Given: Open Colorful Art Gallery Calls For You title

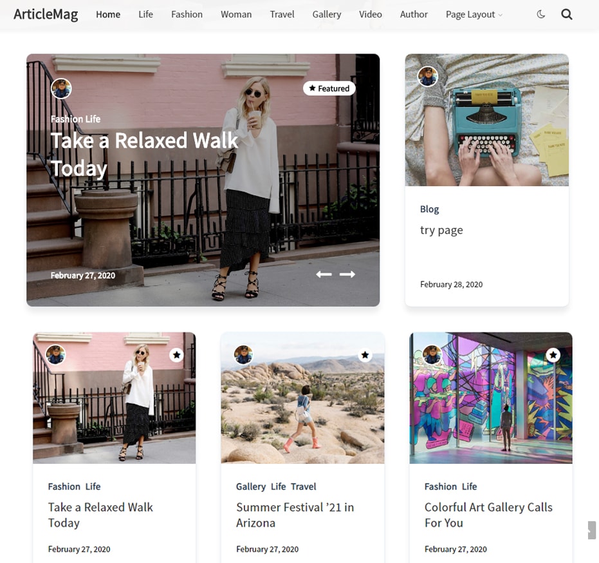Looking at the screenshot, I should 488,515.
